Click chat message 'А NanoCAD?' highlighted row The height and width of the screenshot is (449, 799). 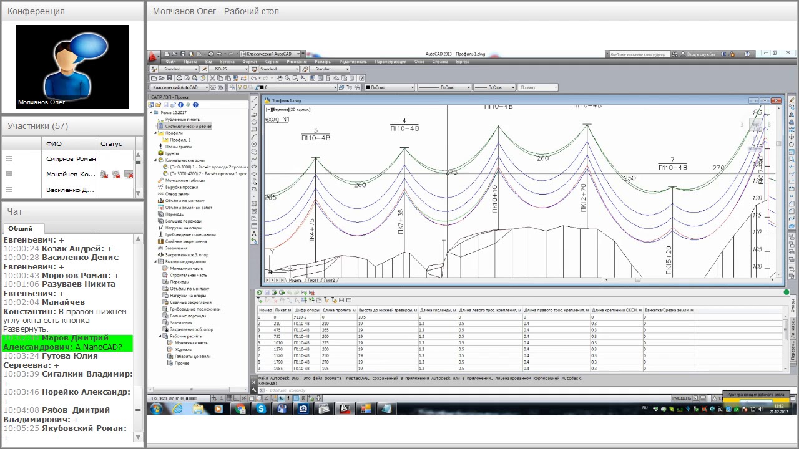click(x=68, y=342)
